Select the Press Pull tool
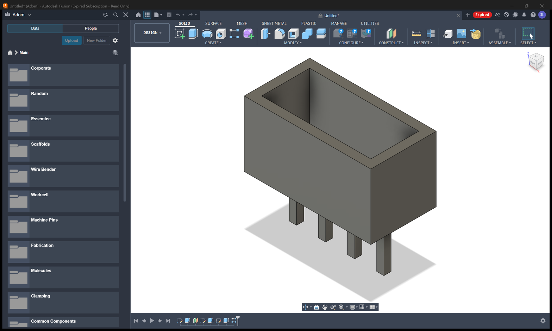552x331 pixels. [266, 34]
